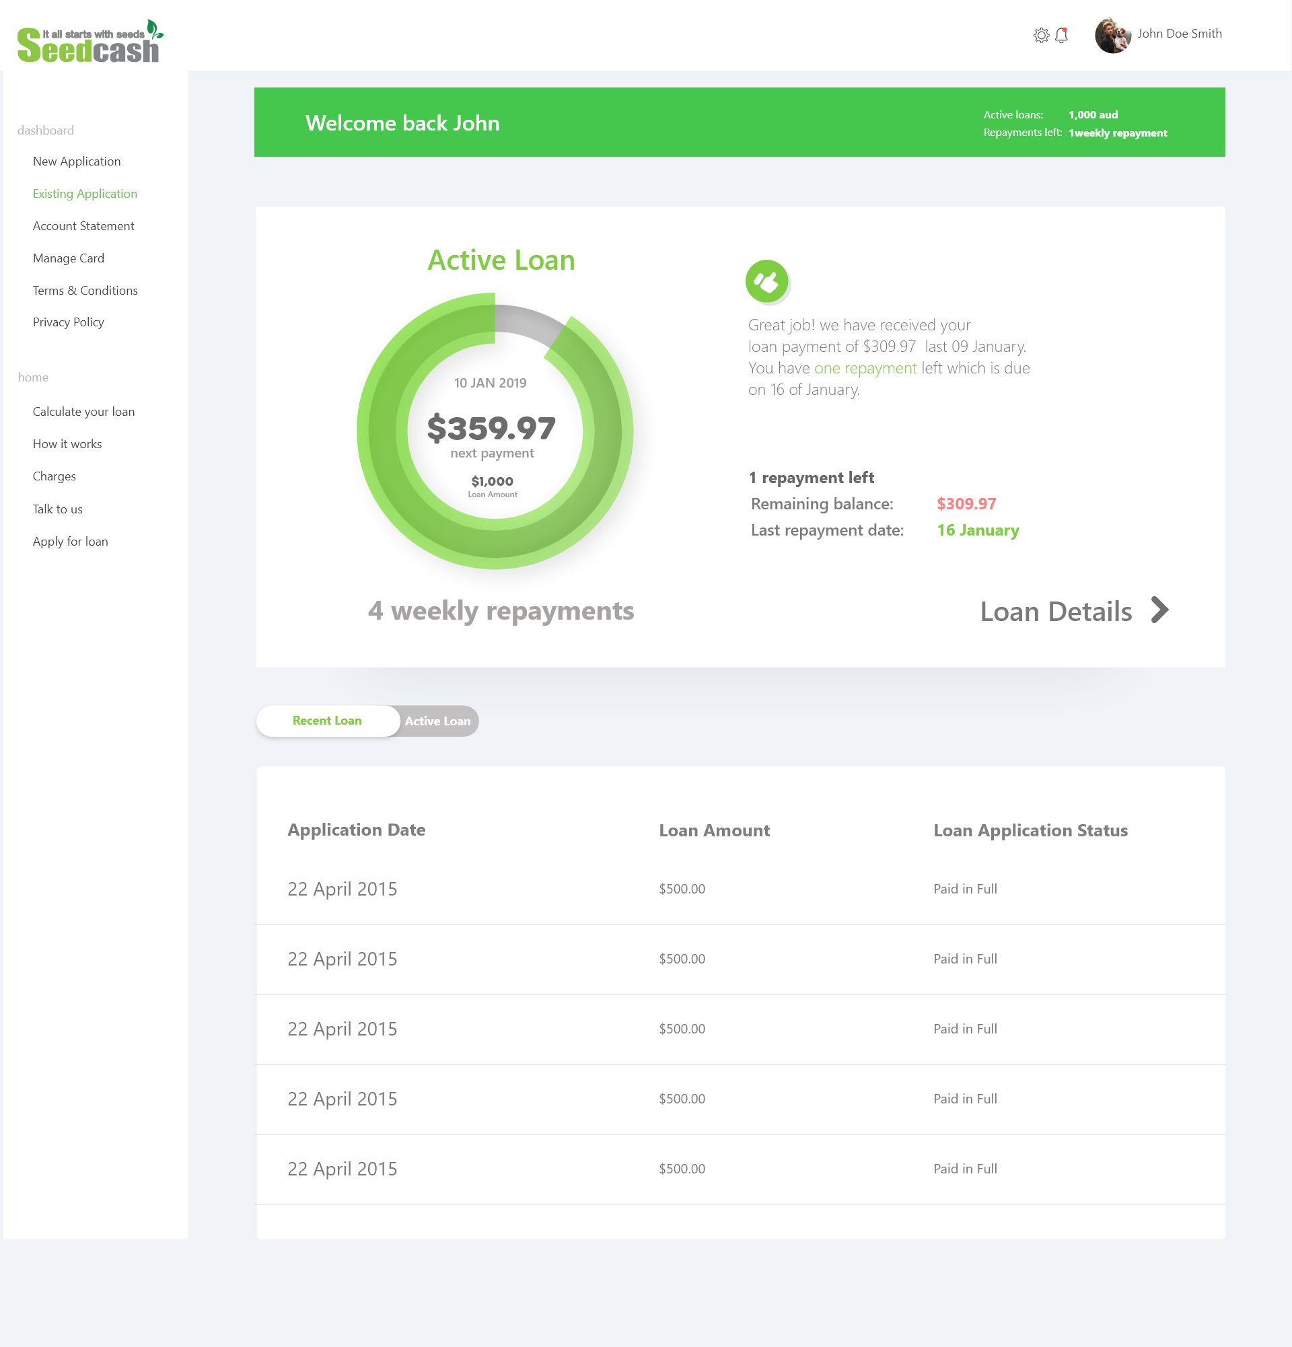This screenshot has width=1292, height=1347.
Task: Open How it works page
Action: tap(67, 444)
